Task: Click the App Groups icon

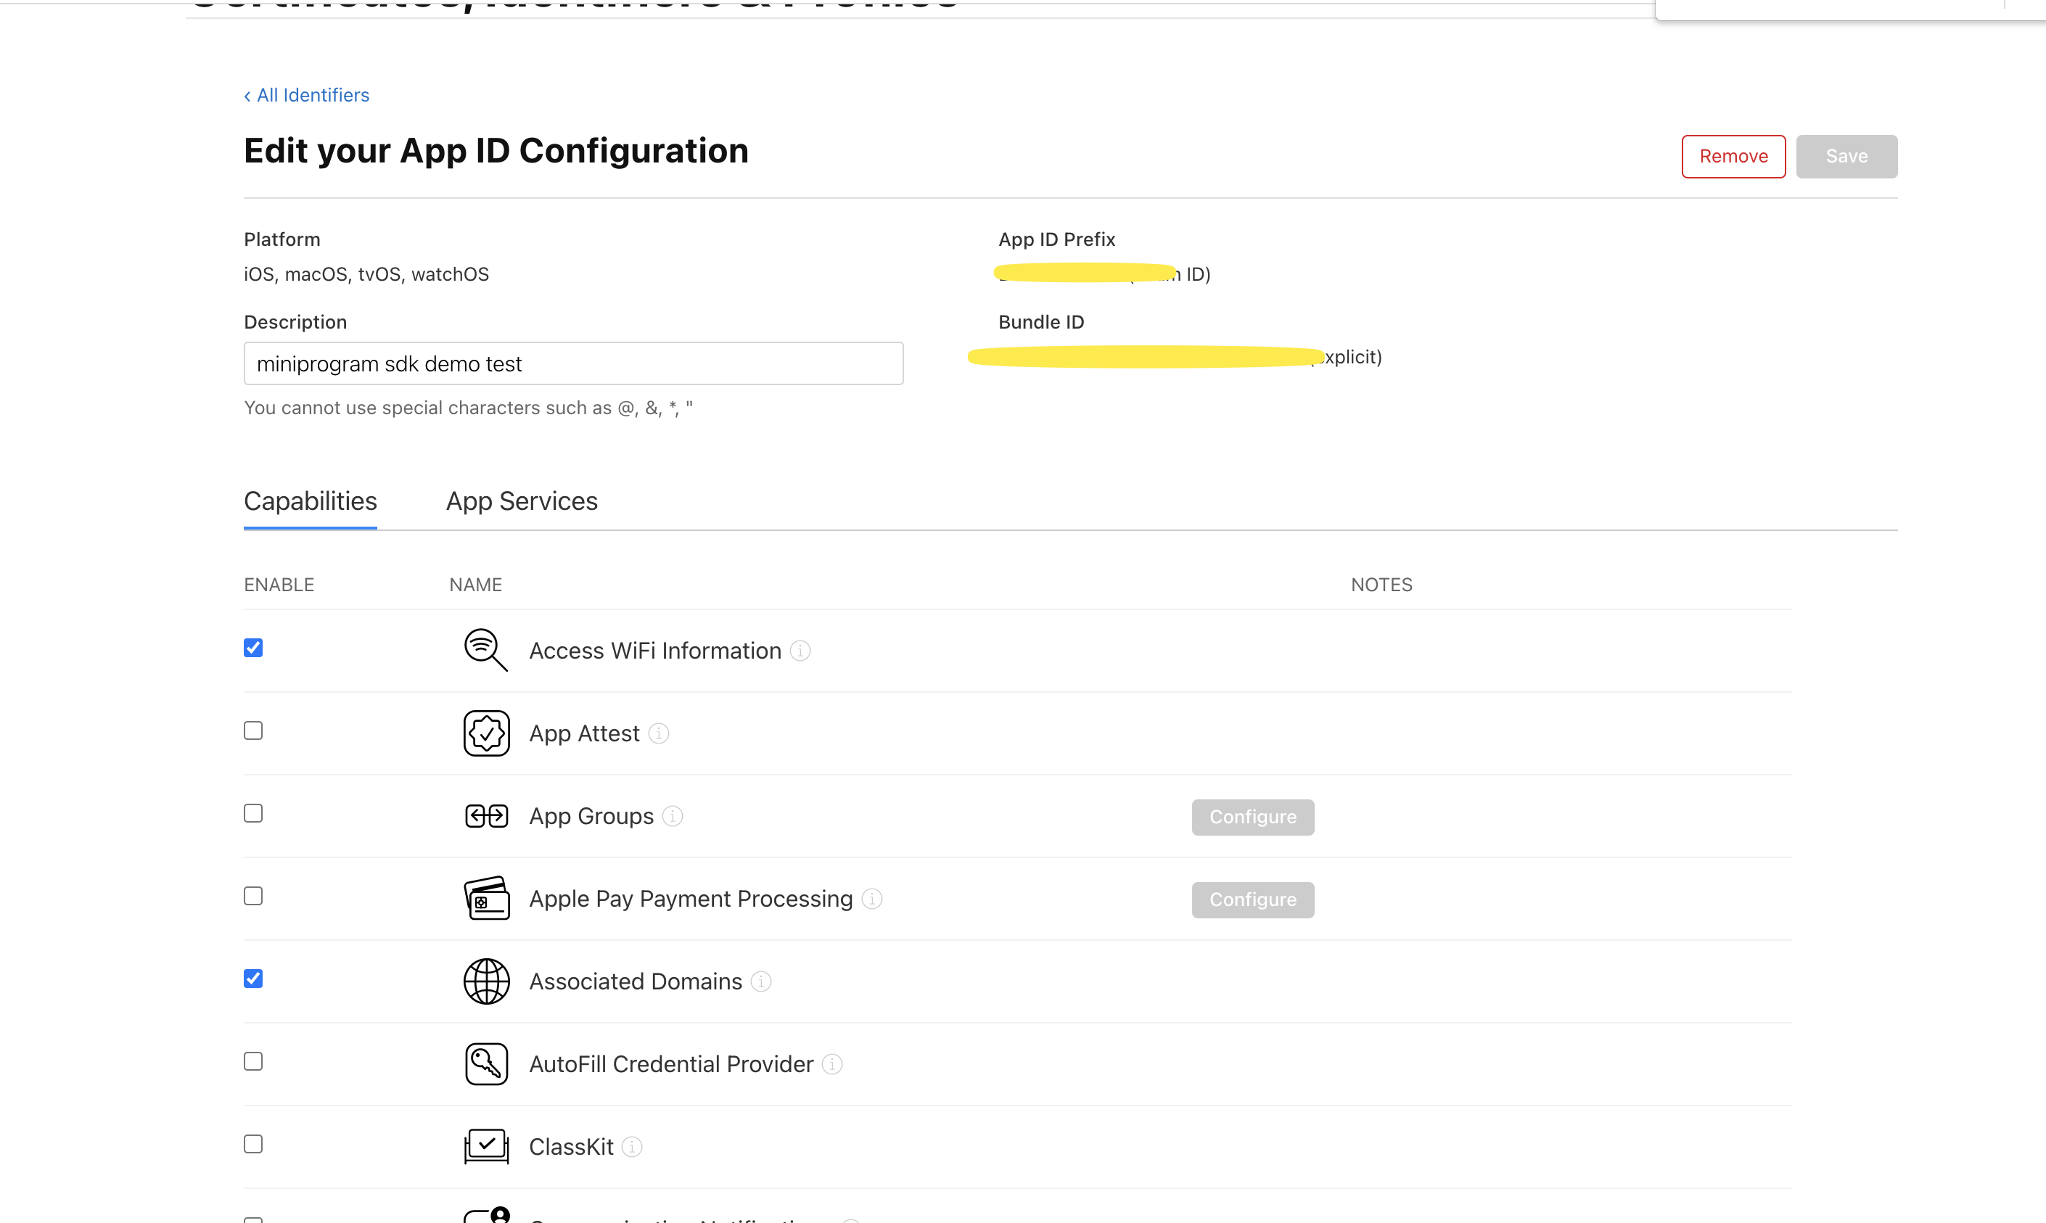Action: tap(486, 816)
